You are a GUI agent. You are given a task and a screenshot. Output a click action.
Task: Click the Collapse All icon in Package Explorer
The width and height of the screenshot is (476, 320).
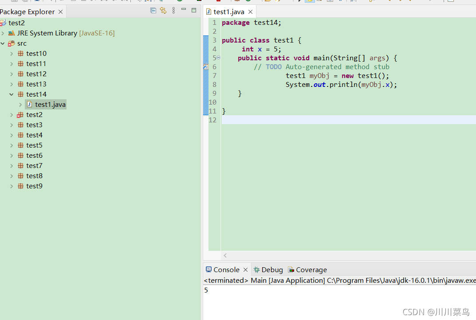153,11
